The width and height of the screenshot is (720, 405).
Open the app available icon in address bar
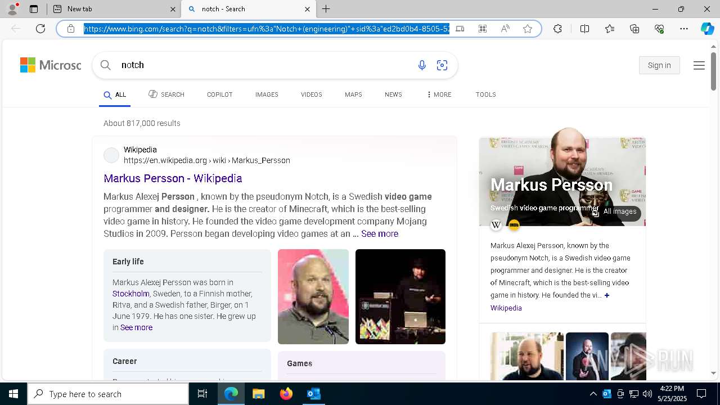[x=460, y=29]
